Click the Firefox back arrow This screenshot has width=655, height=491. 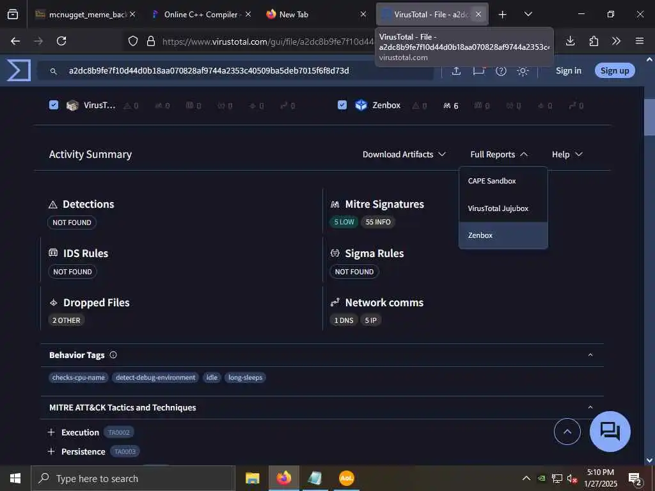[x=15, y=41]
